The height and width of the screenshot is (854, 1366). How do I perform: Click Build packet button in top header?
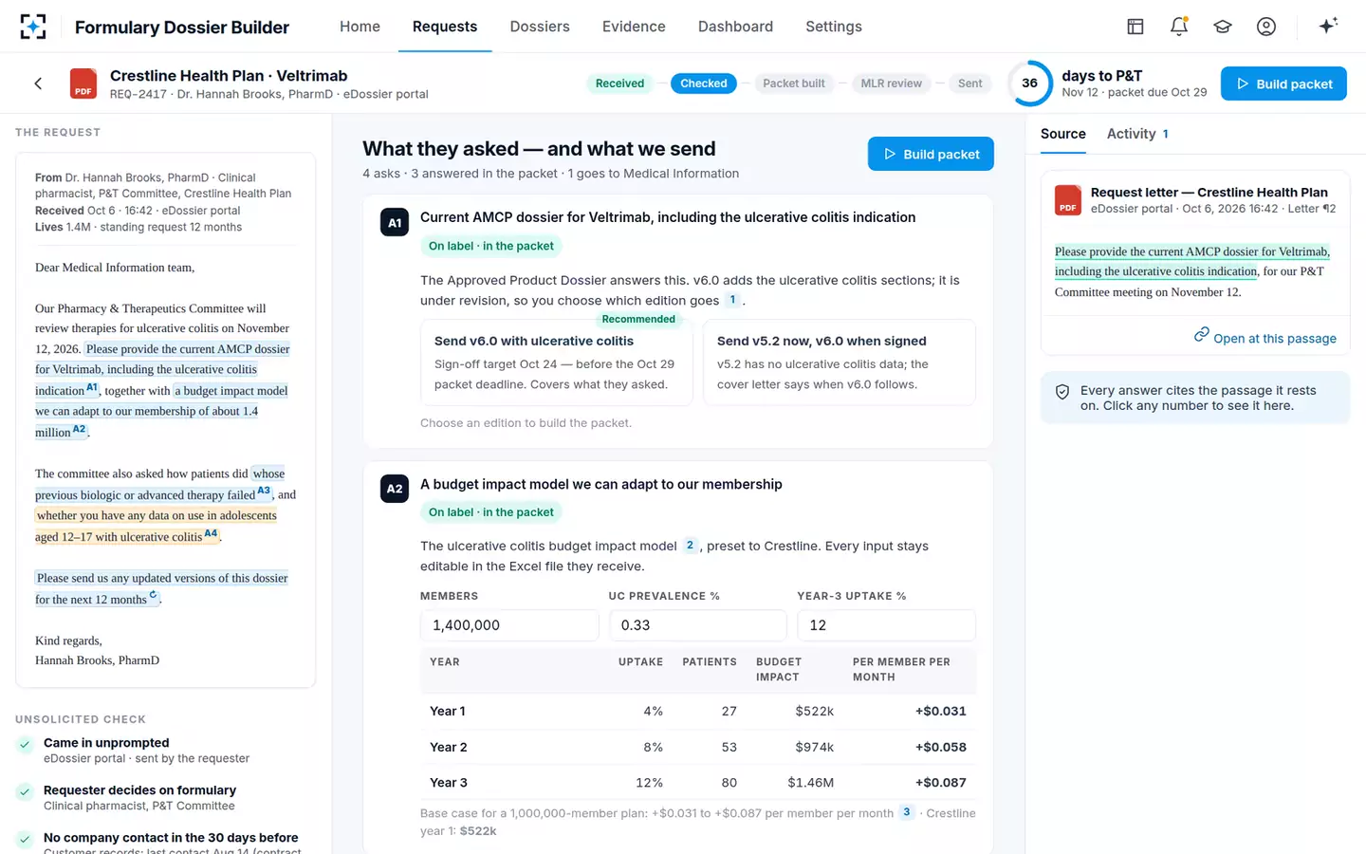(1283, 84)
